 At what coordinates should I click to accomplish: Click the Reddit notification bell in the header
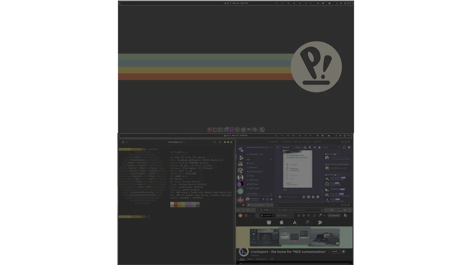[x=319, y=215]
